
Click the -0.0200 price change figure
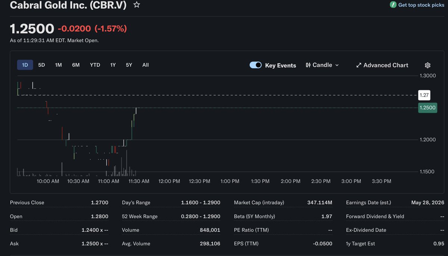coord(74,29)
